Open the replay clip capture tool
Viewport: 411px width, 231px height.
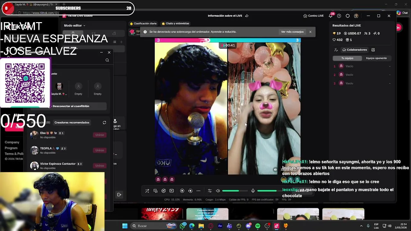tap(190, 191)
